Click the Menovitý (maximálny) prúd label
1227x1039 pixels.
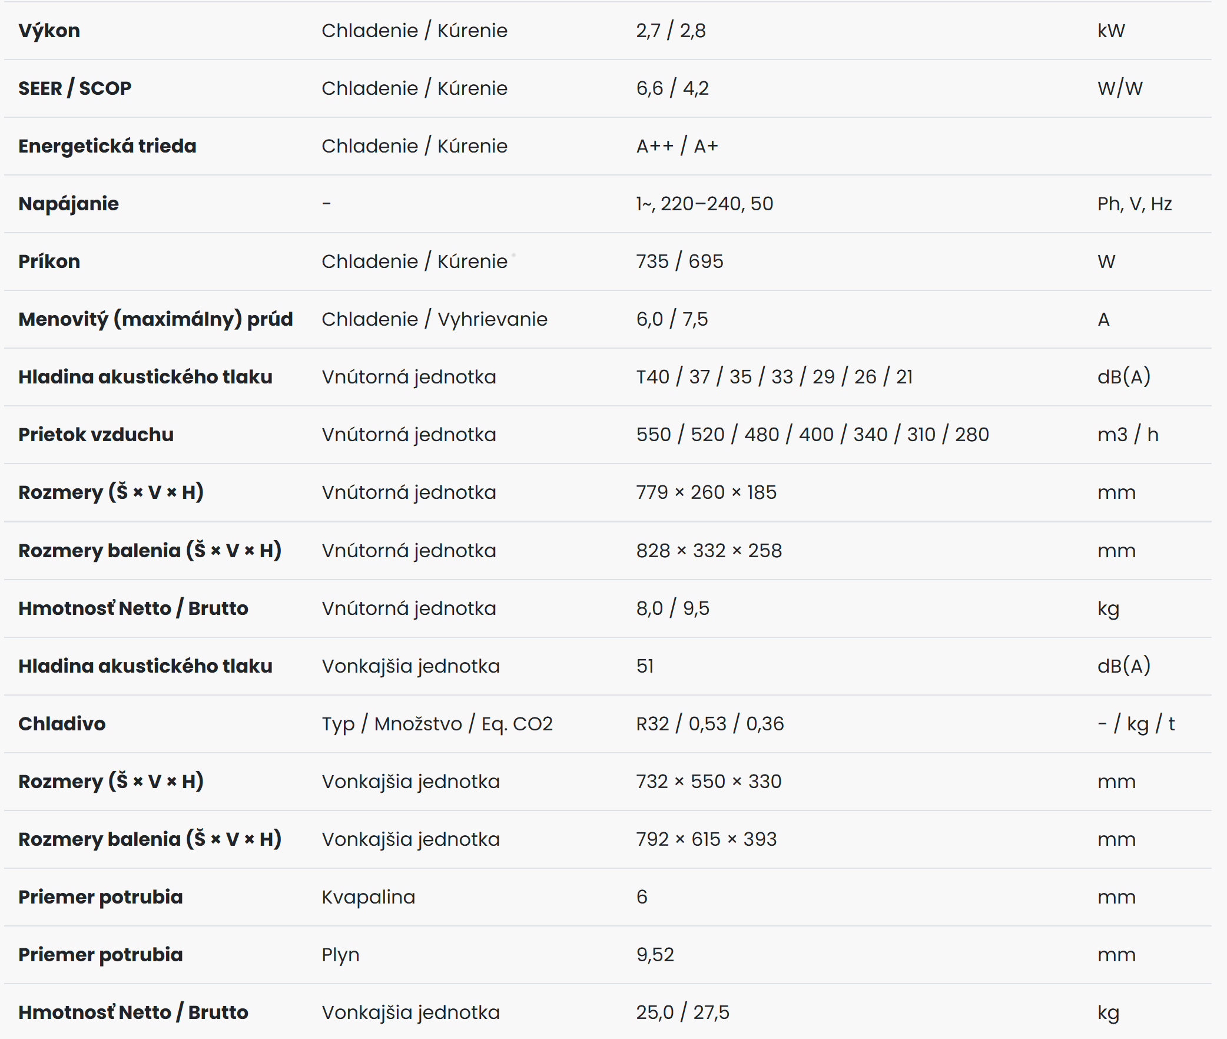[155, 319]
